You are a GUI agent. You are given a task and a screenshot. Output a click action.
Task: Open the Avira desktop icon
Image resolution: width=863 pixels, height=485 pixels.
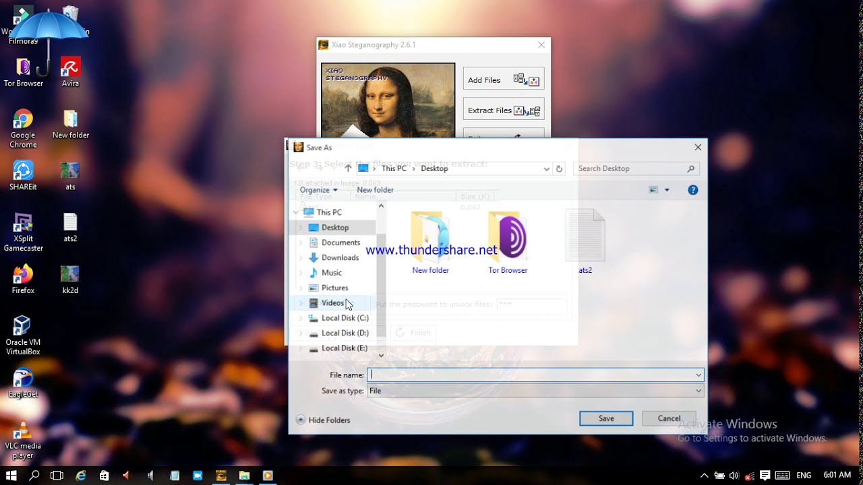(x=70, y=73)
